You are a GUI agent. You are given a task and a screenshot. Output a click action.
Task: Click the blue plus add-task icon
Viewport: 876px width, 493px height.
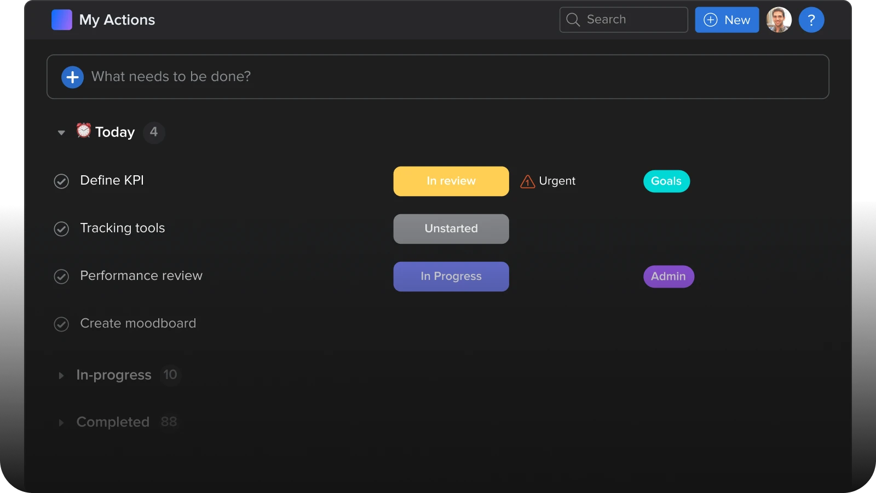[72, 77]
